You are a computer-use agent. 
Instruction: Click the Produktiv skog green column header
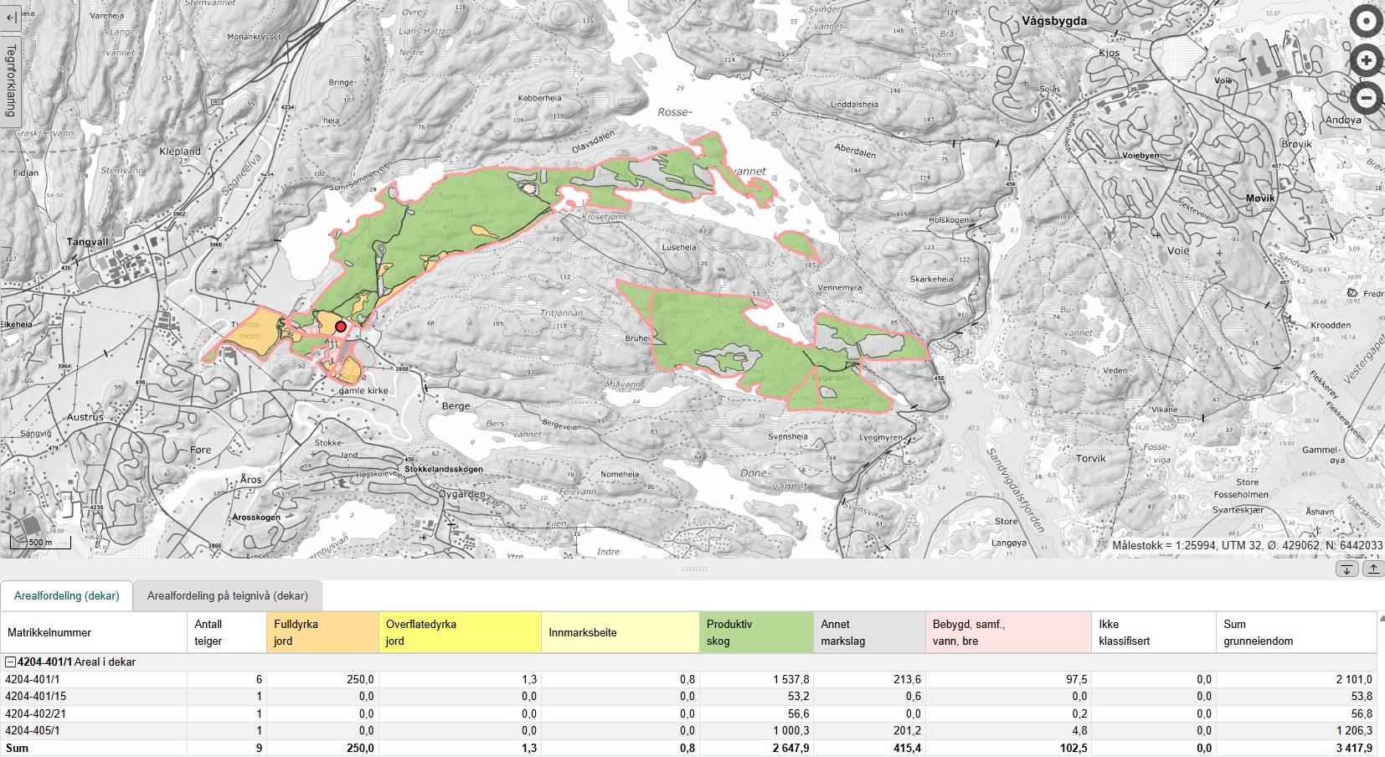[755, 633]
